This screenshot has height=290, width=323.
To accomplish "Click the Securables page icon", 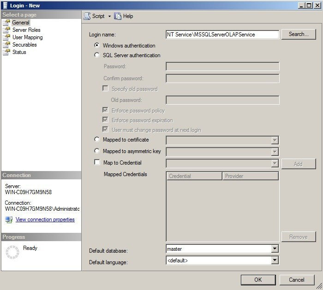I will coord(6,45).
